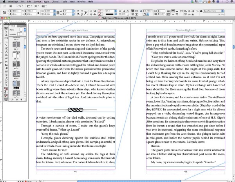Image resolution: width=235 pixels, height=182 pixels.
Task: Click the stroke style line preview
Action: (110, 14)
